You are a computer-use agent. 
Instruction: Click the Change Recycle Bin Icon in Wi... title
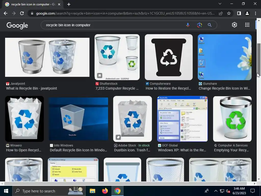click(224, 88)
